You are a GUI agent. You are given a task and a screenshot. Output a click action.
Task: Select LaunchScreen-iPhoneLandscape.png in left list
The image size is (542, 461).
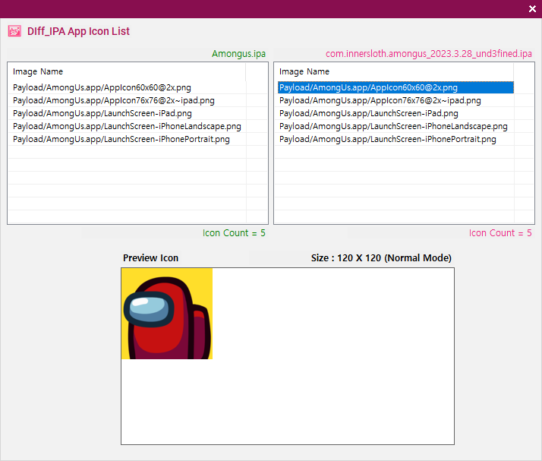(x=127, y=126)
